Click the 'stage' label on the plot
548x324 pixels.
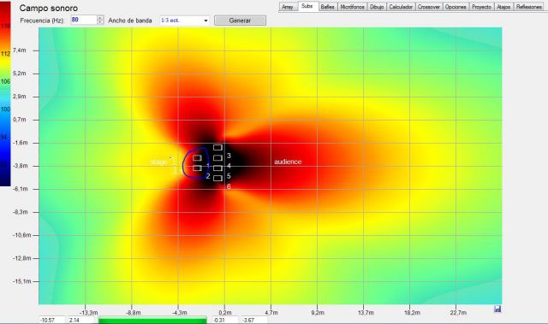pos(158,162)
